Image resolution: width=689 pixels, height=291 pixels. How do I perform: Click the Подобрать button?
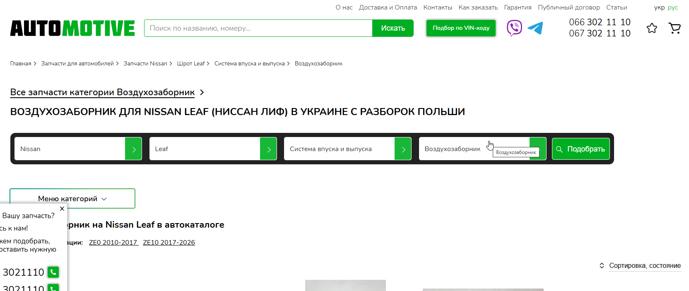581,149
